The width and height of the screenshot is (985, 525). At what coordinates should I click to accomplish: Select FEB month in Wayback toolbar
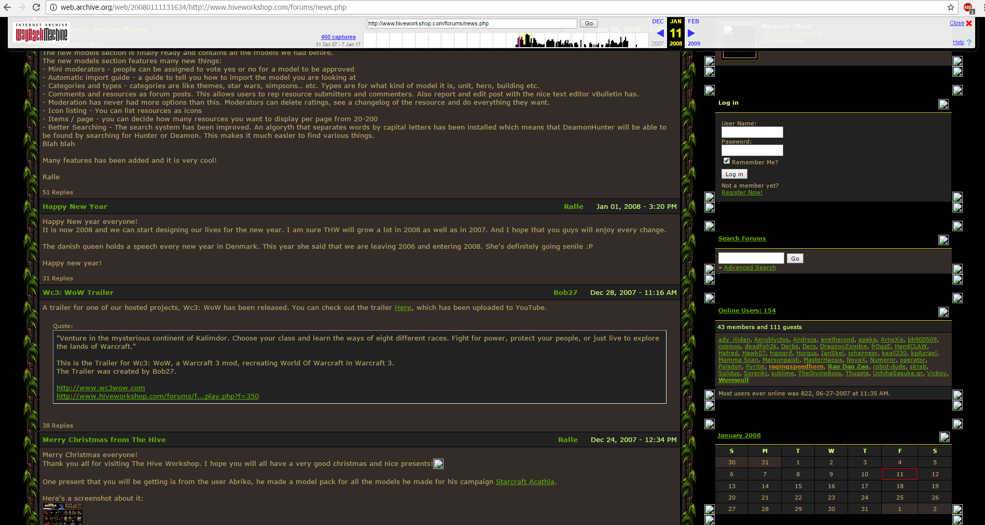[x=693, y=22]
